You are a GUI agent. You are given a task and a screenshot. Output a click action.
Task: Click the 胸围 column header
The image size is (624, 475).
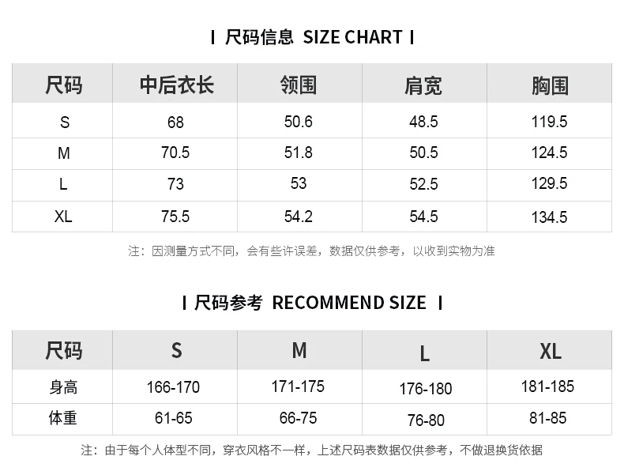pyautogui.click(x=549, y=85)
